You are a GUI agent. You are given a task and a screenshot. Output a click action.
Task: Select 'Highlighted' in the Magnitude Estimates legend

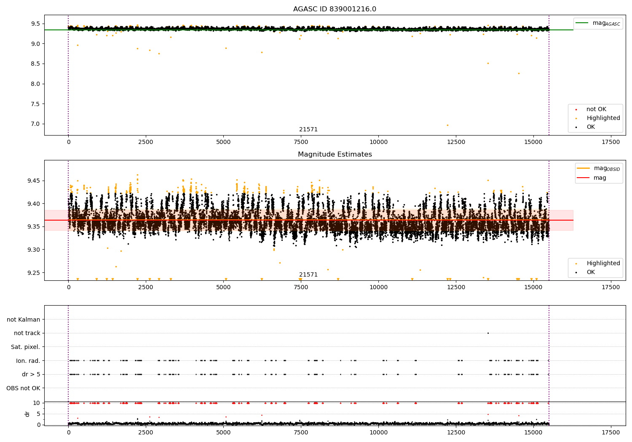tap(603, 264)
